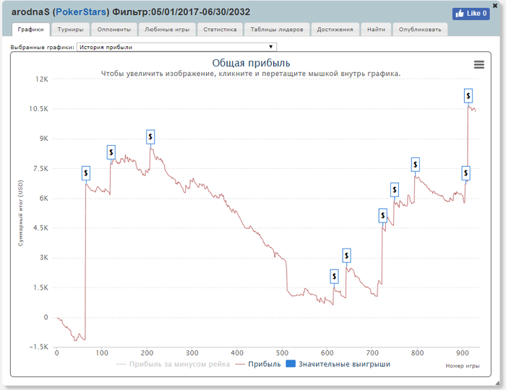The image size is (506, 390).
Task: Click the win marker near game 748
Action: 395,189
